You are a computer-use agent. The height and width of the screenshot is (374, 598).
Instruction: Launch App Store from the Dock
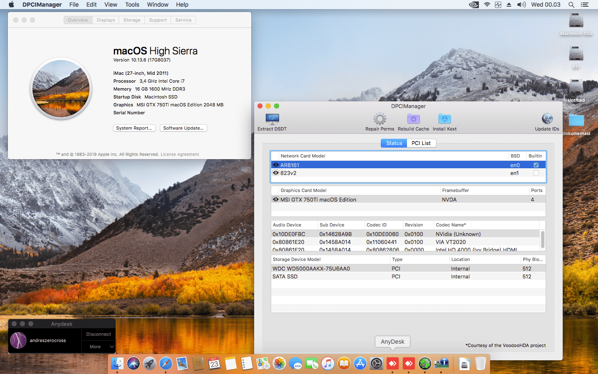point(360,363)
